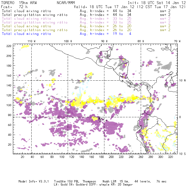Viewport: 187px width, 187px height.
Task: Click "sm= 2" on first black legend row
Action: [x=165, y=11]
